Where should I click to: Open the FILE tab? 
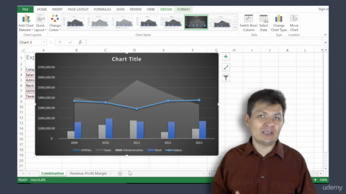coord(25,9)
